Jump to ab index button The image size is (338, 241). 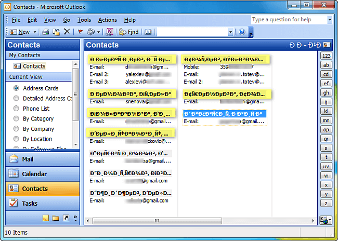[326, 65]
